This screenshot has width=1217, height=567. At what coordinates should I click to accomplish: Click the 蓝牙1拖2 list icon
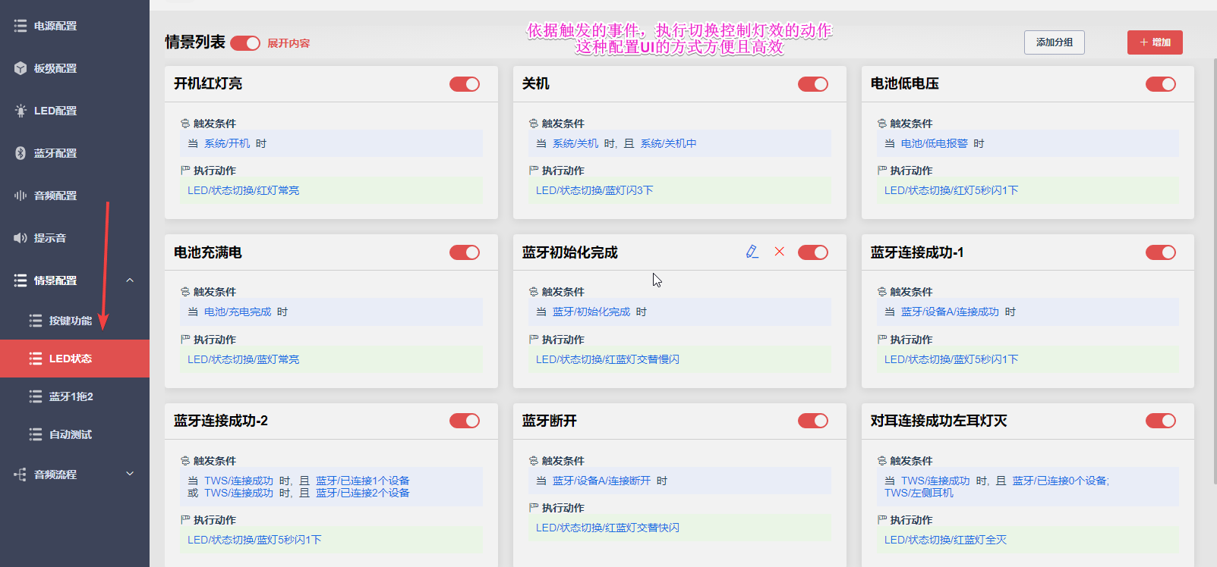[x=36, y=396]
